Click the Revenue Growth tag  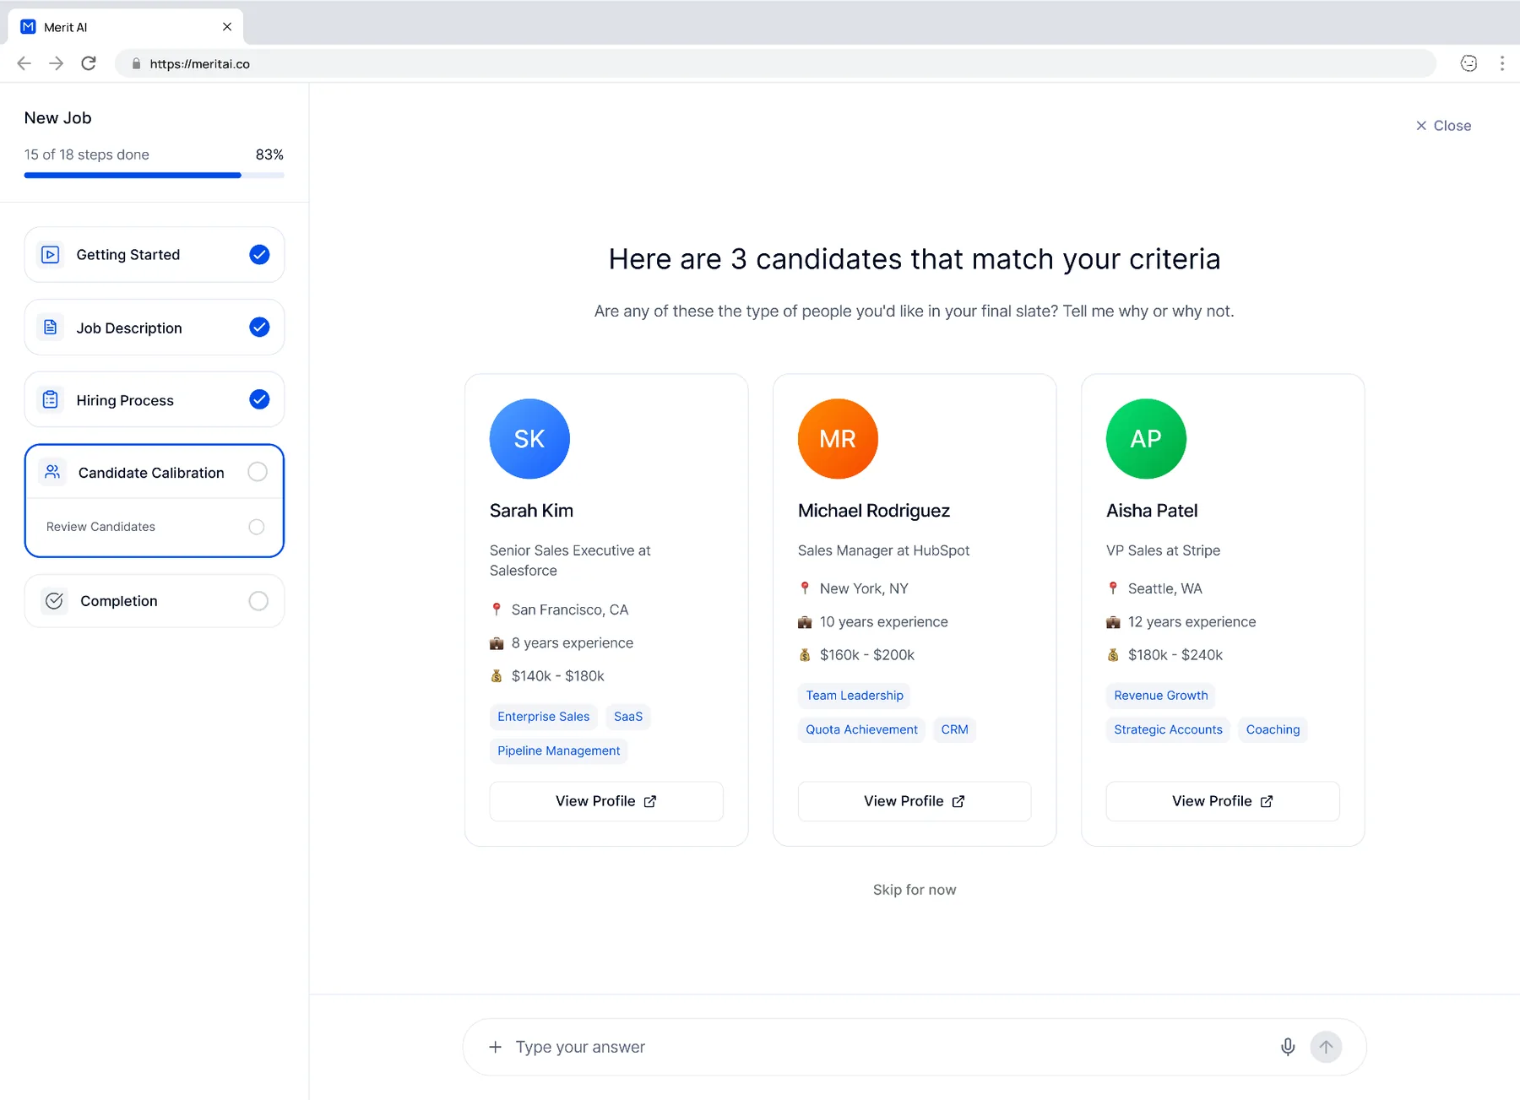1161,696
